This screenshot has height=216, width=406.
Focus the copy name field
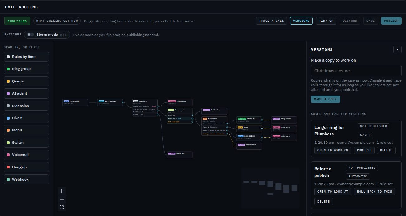pos(356,71)
